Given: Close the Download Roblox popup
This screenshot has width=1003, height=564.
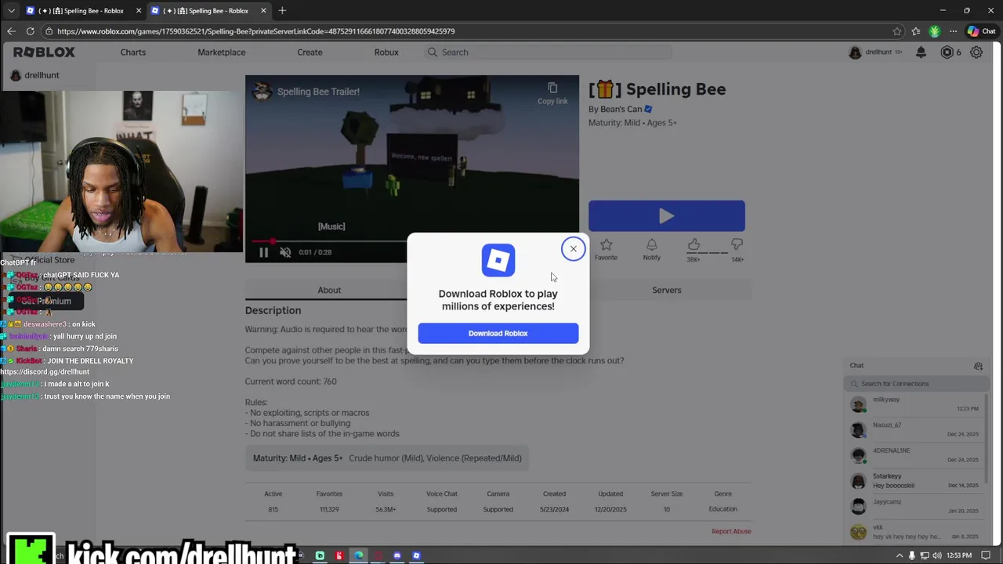Looking at the screenshot, I should [573, 249].
